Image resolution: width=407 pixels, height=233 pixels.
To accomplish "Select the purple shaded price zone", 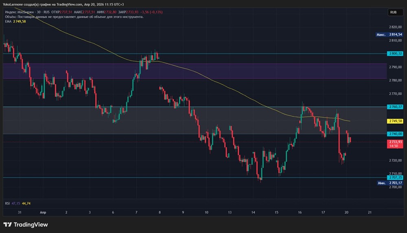I will point(195,71).
